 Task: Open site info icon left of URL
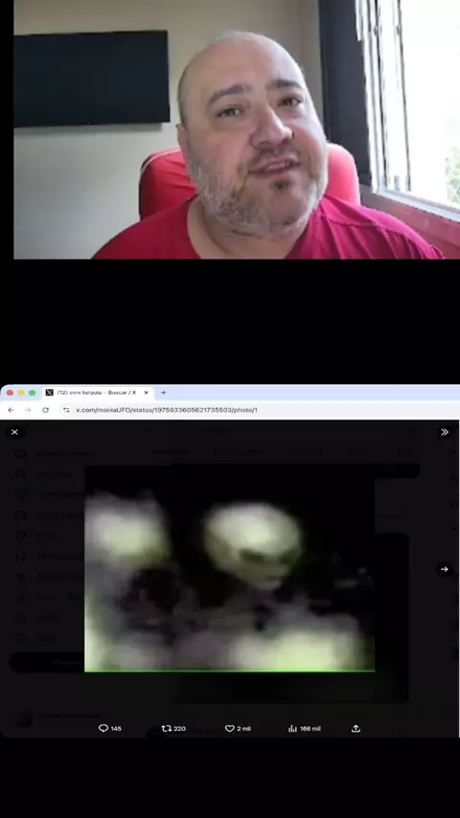(66, 410)
